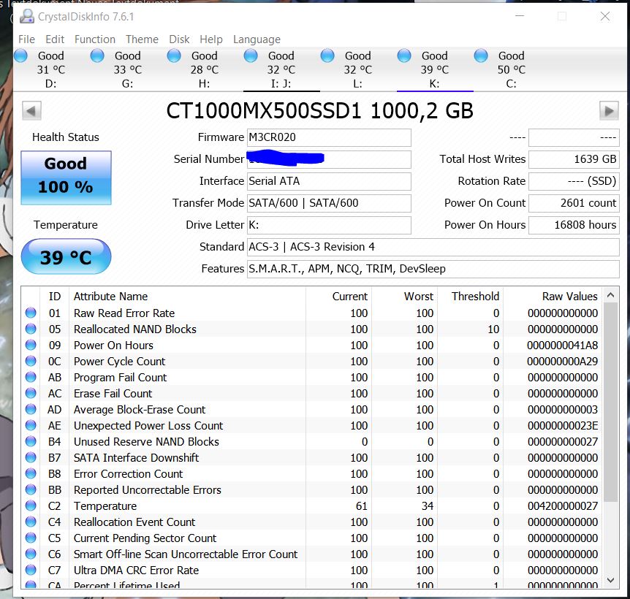630x599 pixels.
Task: Click status orb of Temperature attribute row
Action: [31, 505]
